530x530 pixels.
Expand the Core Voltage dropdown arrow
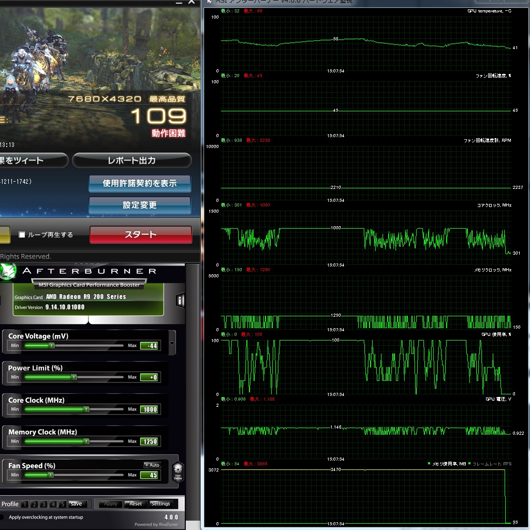pos(172,344)
